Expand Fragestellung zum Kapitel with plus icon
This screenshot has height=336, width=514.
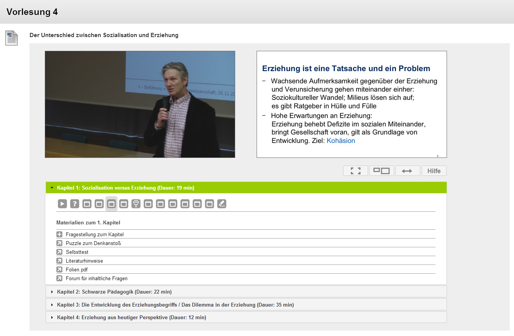coord(59,234)
